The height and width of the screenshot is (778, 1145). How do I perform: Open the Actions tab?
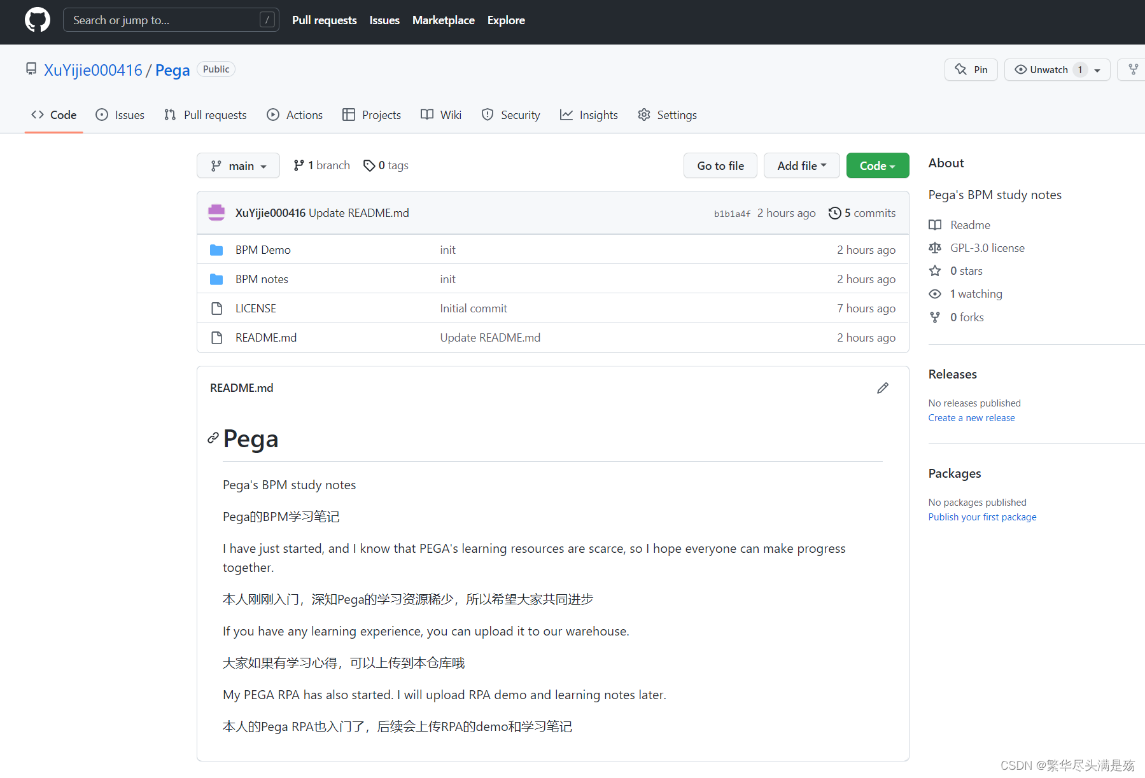[295, 115]
